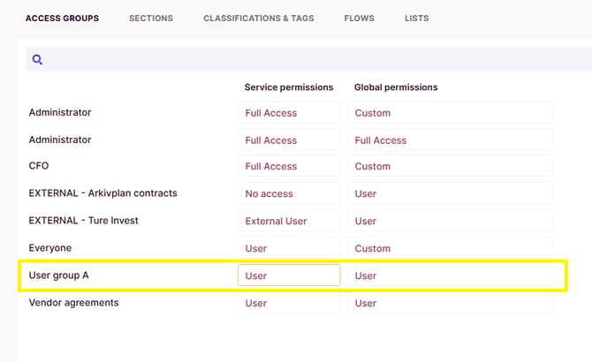Image resolution: width=592 pixels, height=362 pixels.
Task: Open Global permissions dropdown for Arkivplan contracts
Action: 450,193
